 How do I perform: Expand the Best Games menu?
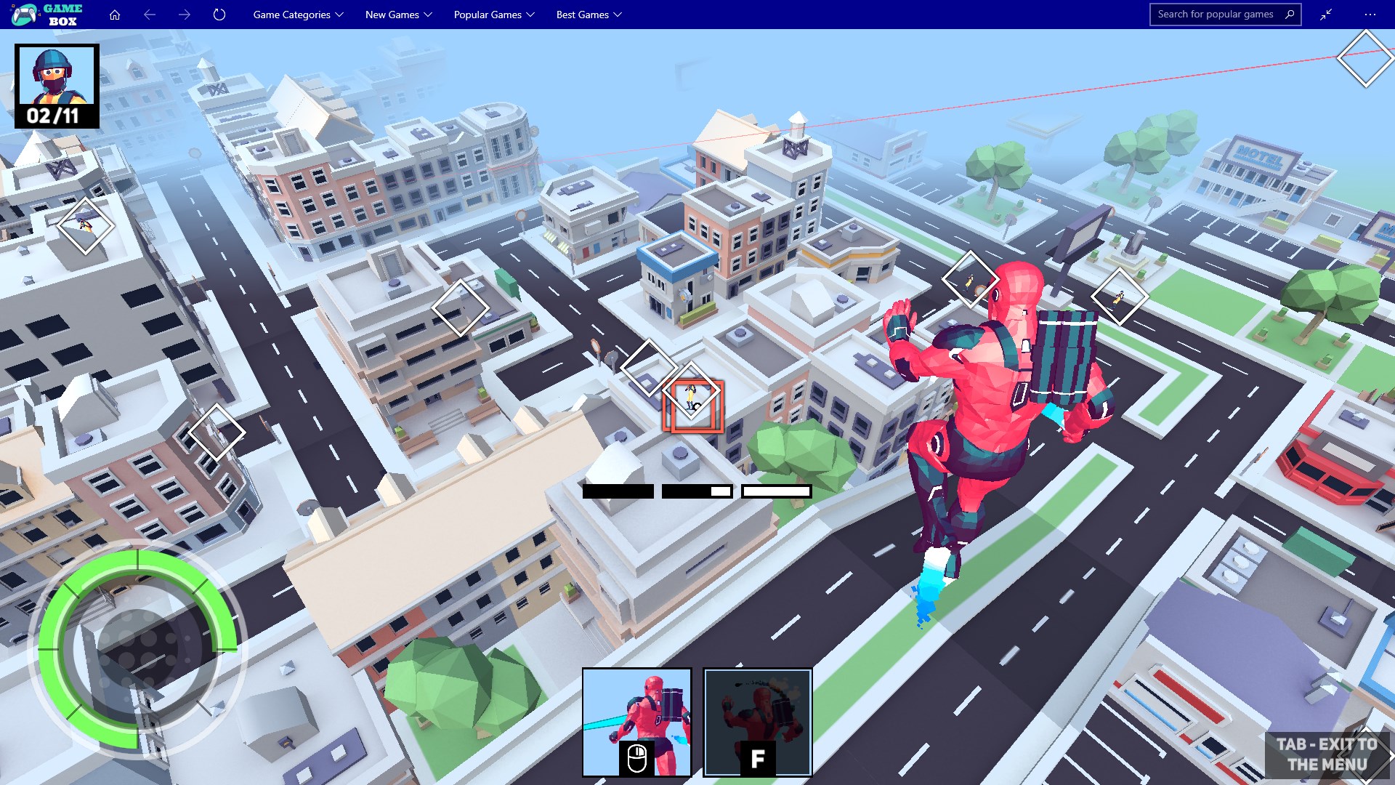589,15
